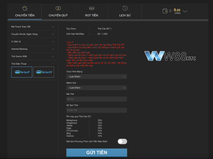Image resolution: width=213 pixels, height=159 pixels.
Task: Click the wallet icon beside the balance
Action: pyautogui.click(x=165, y=11)
